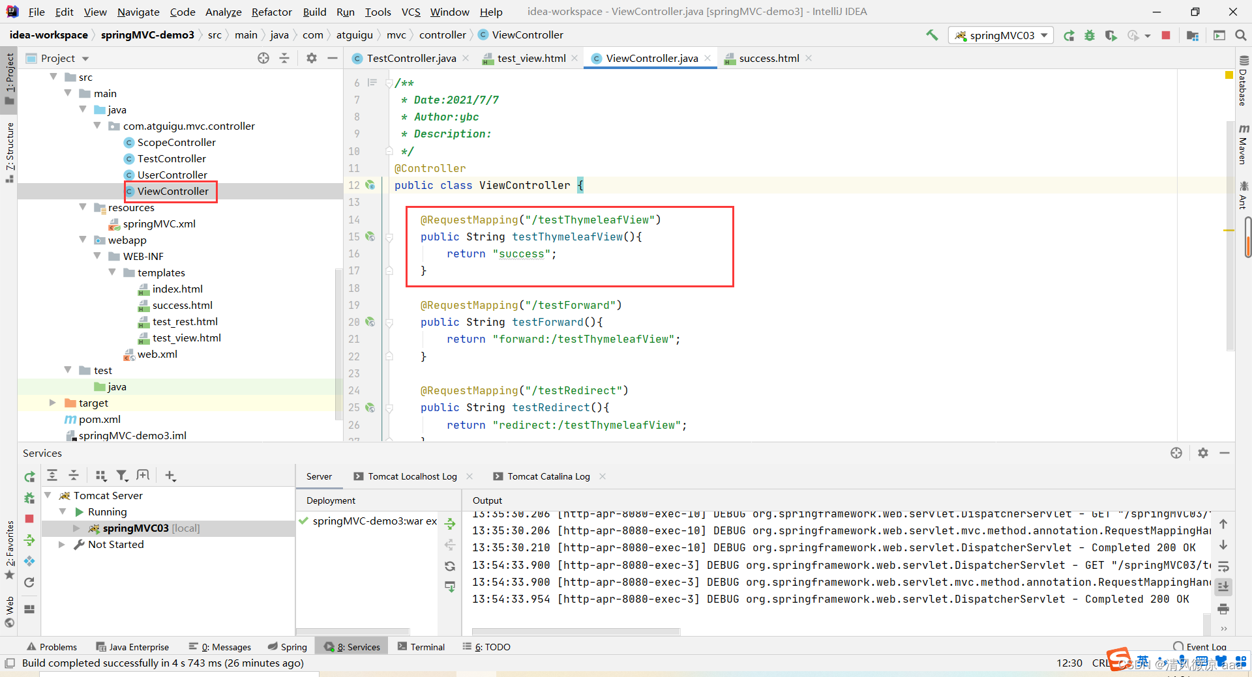Image resolution: width=1252 pixels, height=677 pixels.
Task: Open the Services panel settings gear
Action: click(1203, 453)
